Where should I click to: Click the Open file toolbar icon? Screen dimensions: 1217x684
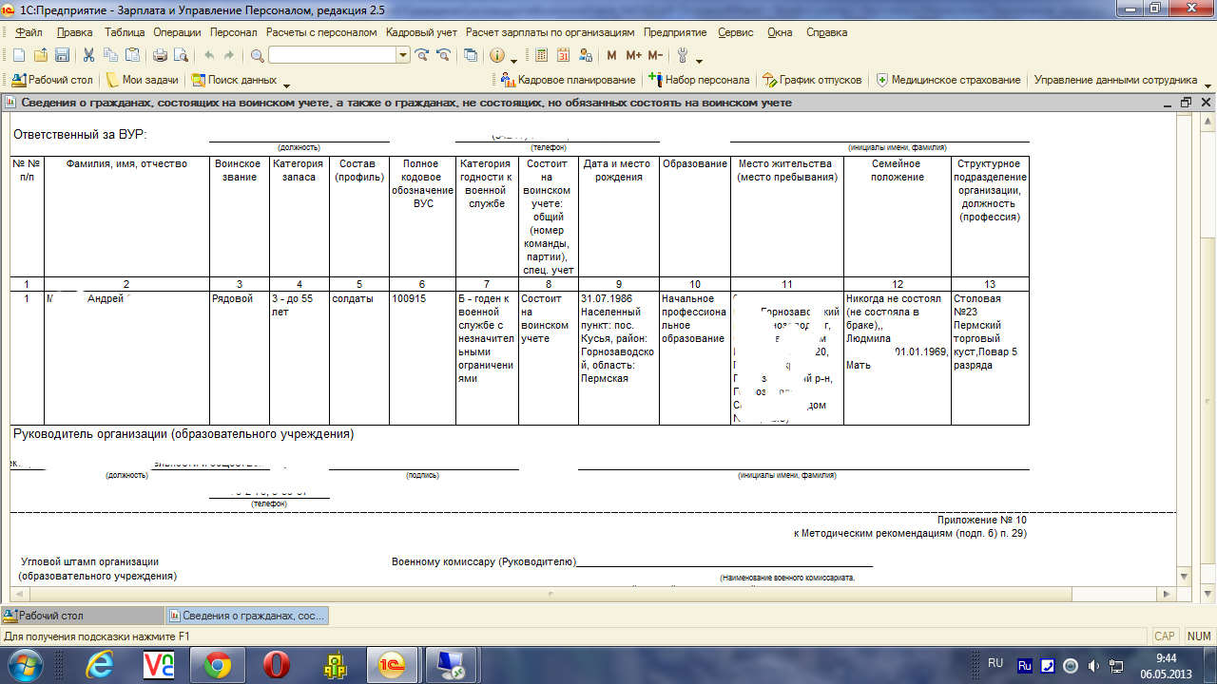pos(41,55)
